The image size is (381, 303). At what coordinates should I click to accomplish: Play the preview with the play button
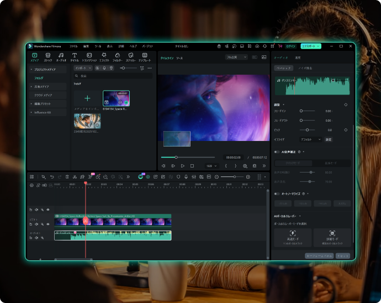point(182,166)
